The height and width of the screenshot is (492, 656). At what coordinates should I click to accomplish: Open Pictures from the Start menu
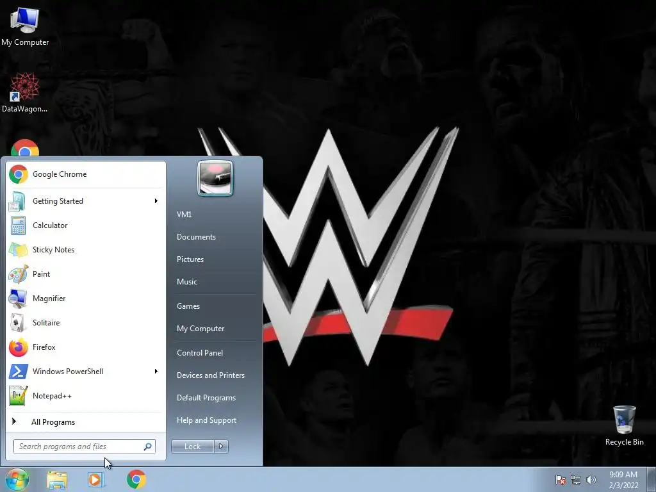pos(190,259)
